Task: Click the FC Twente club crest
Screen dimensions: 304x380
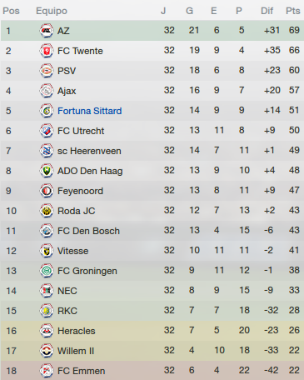Action: (47, 51)
